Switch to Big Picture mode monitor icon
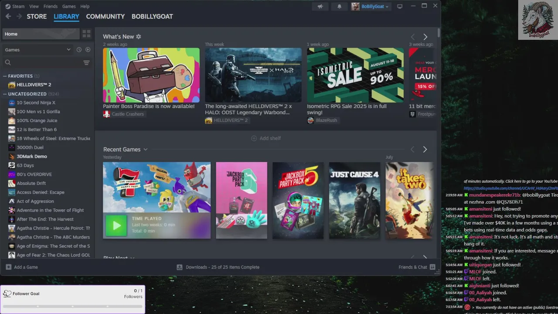 point(400,7)
